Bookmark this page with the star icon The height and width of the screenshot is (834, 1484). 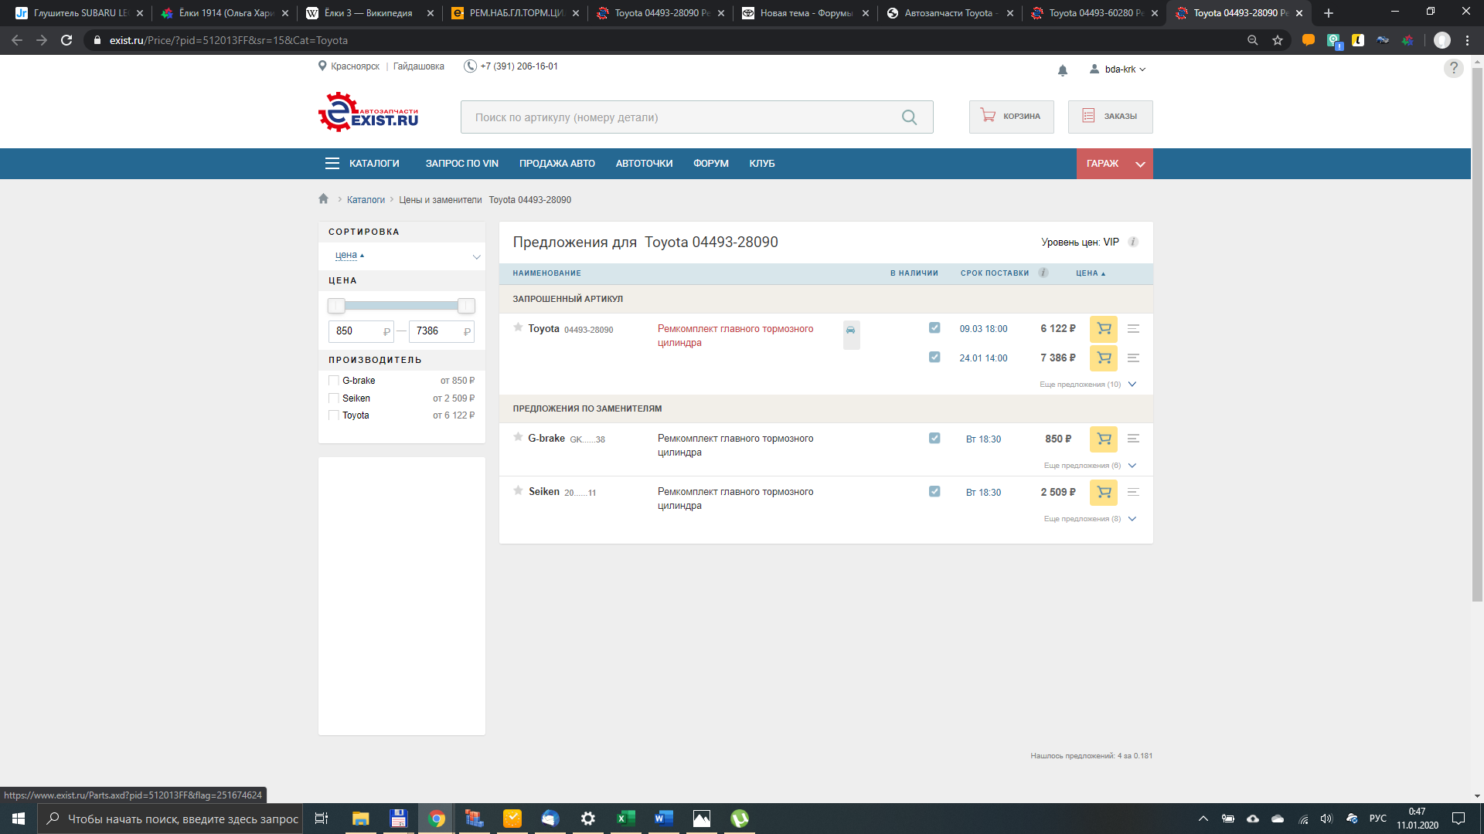(1278, 40)
